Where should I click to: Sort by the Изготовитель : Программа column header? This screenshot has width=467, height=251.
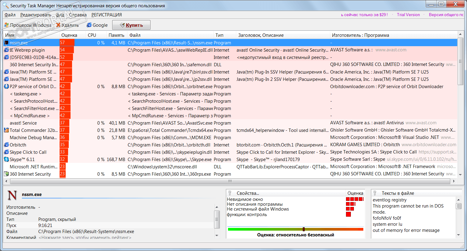click(x=393, y=35)
